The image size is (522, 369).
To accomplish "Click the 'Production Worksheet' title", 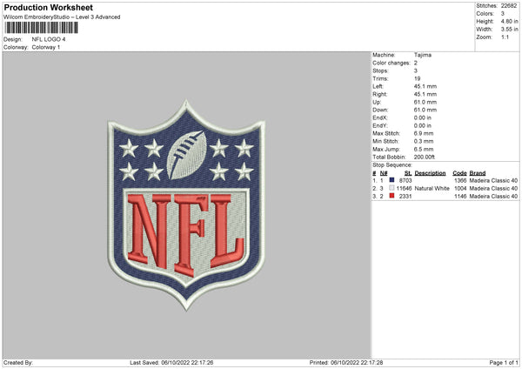I will (48, 7).
